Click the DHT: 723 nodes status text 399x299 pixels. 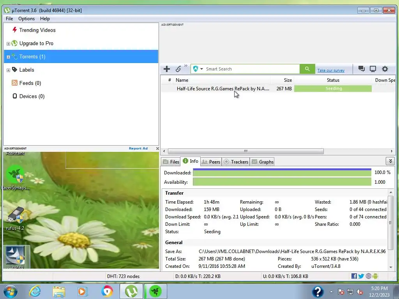pos(123,276)
